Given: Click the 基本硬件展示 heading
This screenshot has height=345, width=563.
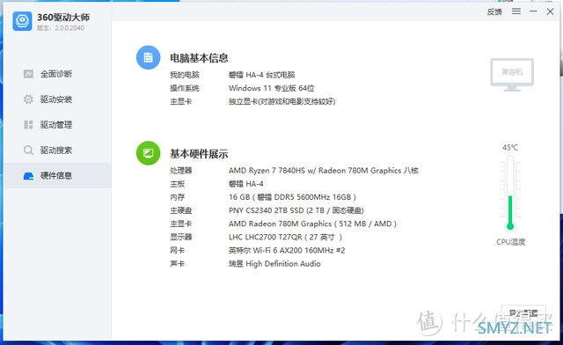Looking at the screenshot, I should [199, 154].
